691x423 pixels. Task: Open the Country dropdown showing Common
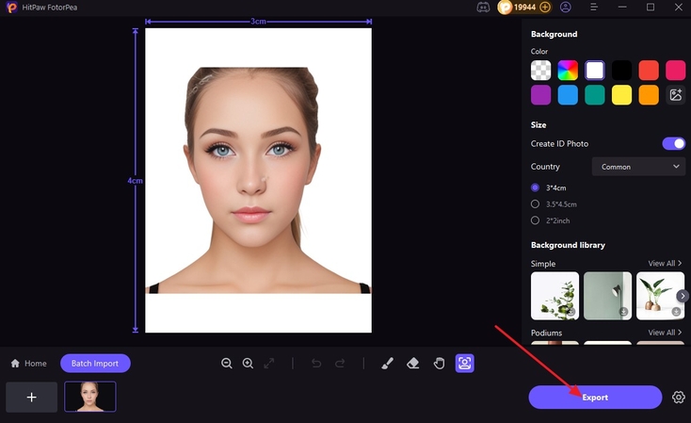[x=638, y=167]
